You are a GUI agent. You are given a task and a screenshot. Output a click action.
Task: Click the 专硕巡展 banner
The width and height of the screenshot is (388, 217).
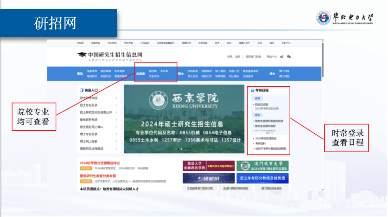[209, 178]
